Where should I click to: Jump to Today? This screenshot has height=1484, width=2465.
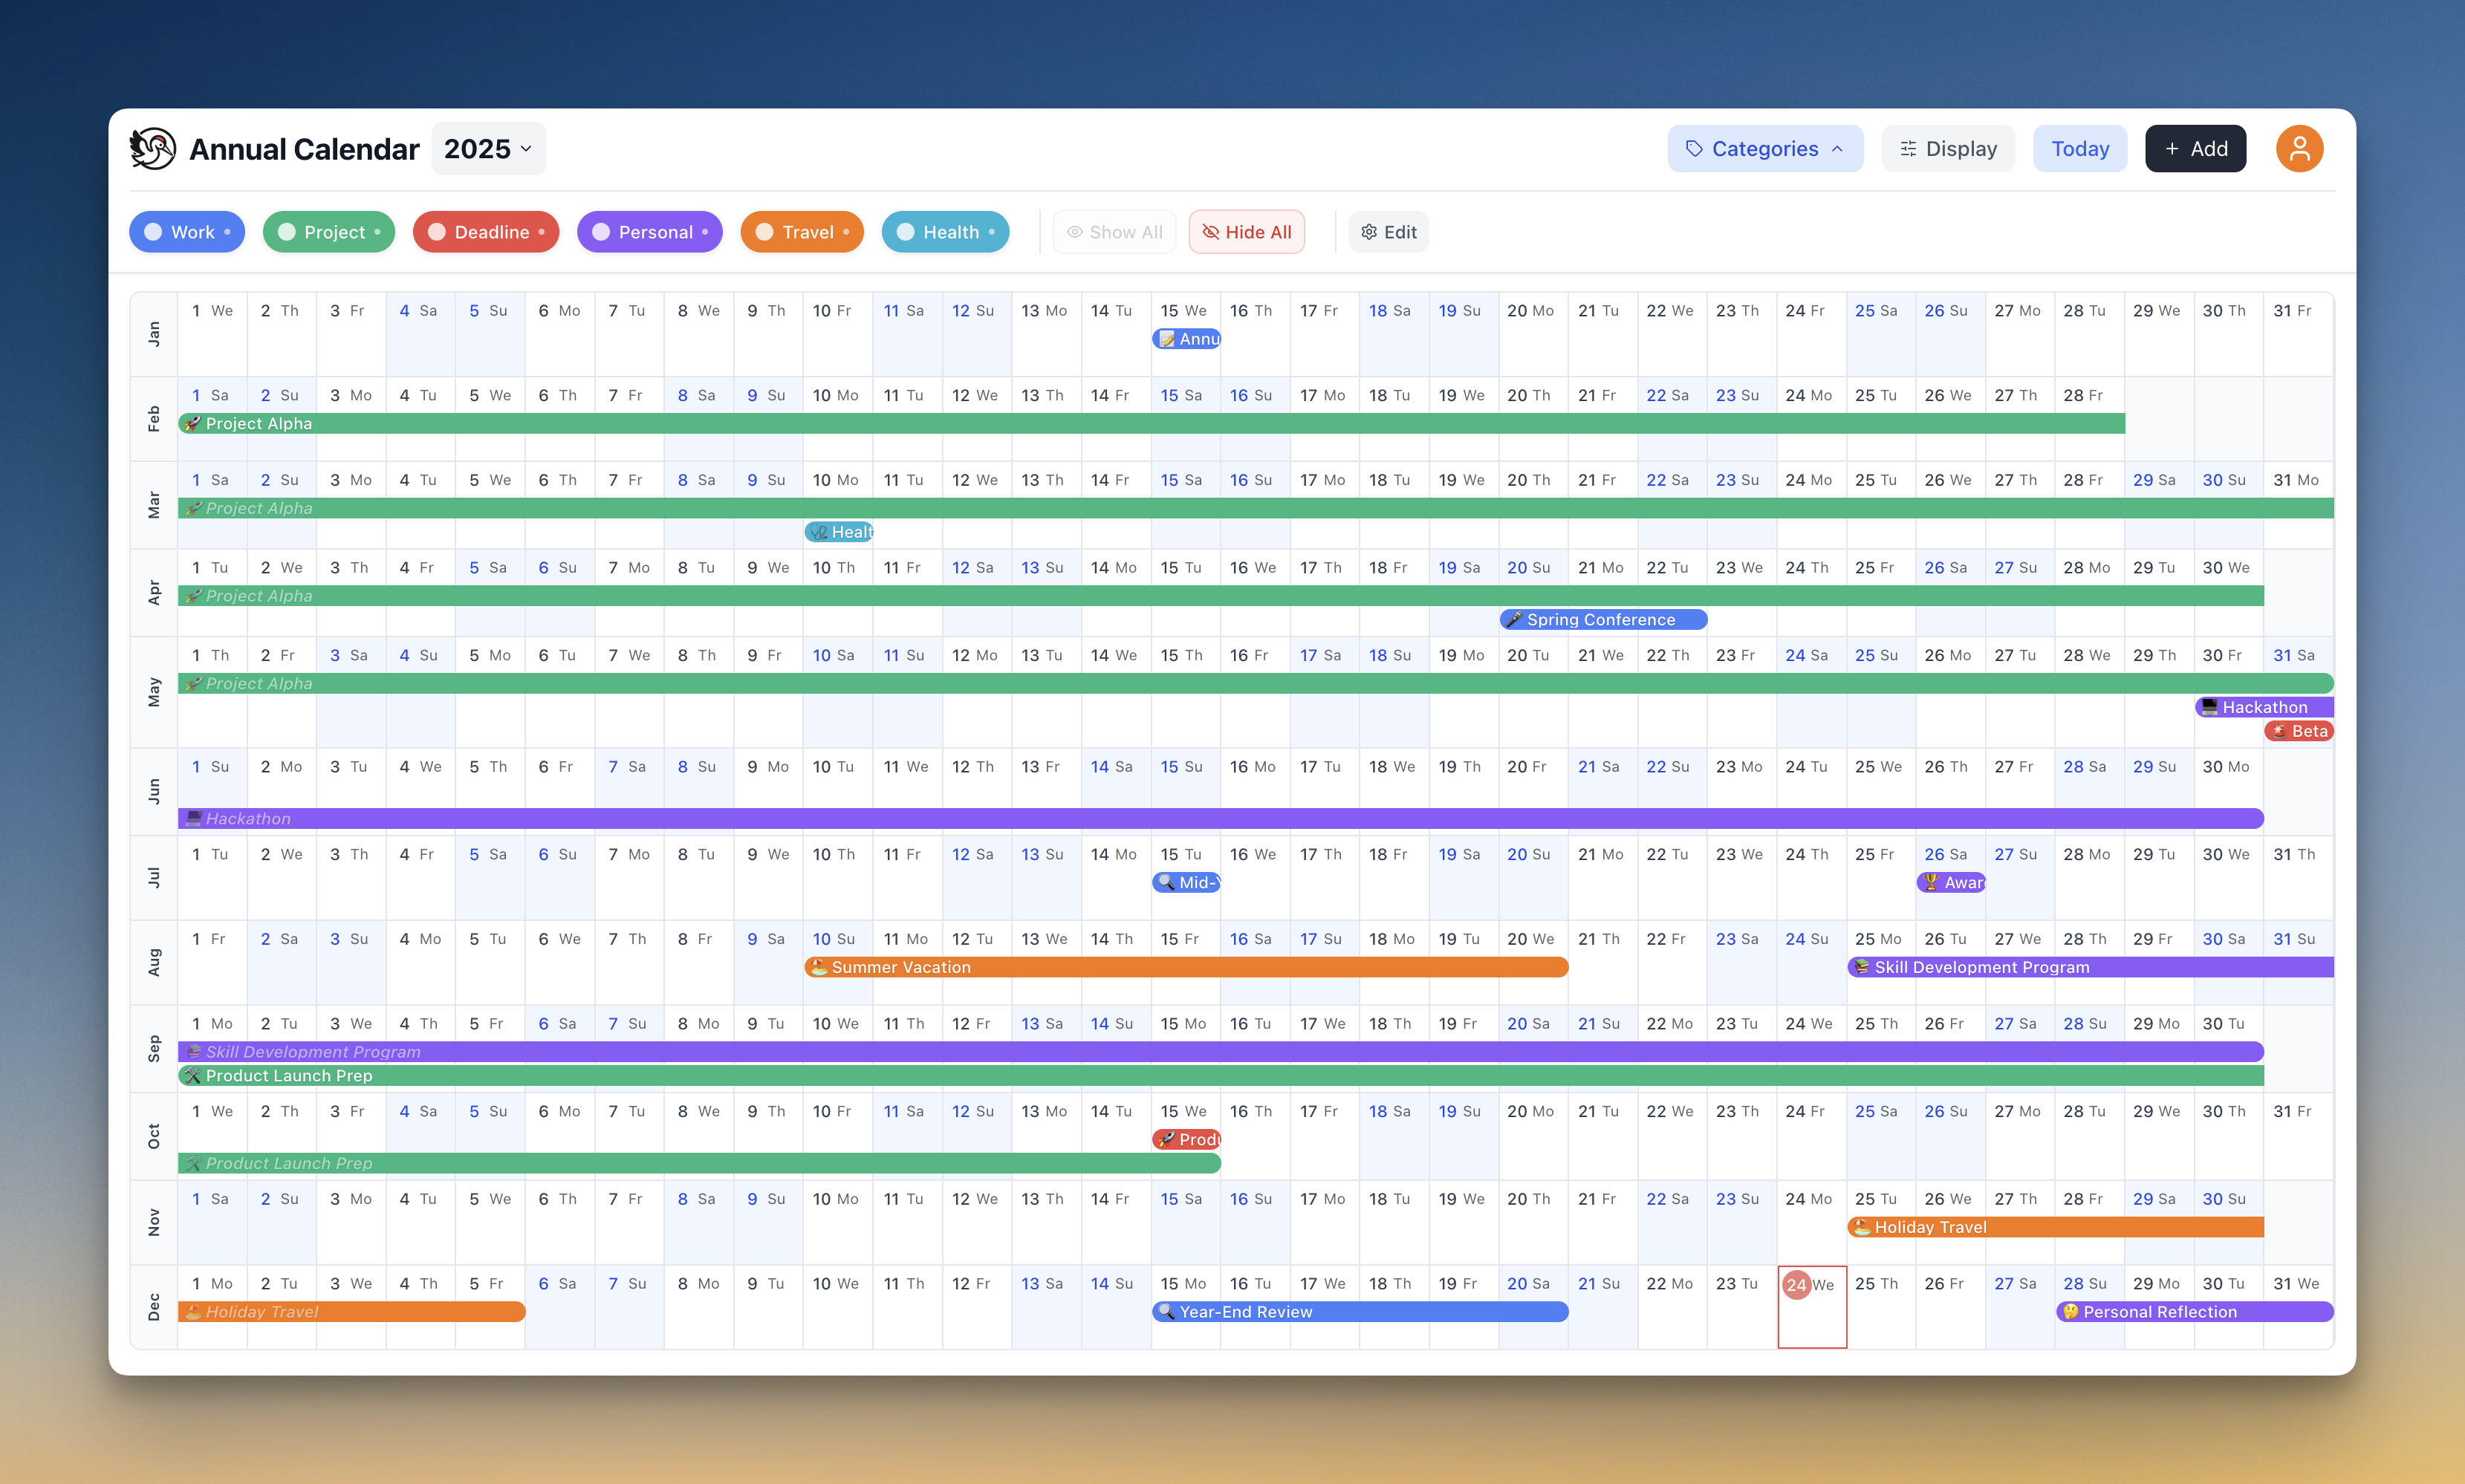(2080, 148)
